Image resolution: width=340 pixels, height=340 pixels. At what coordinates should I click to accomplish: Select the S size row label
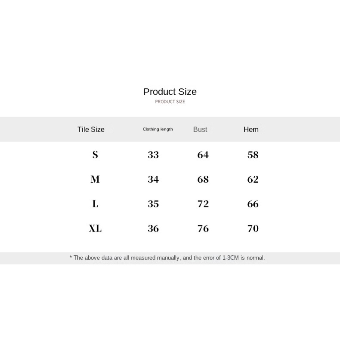tap(95, 155)
